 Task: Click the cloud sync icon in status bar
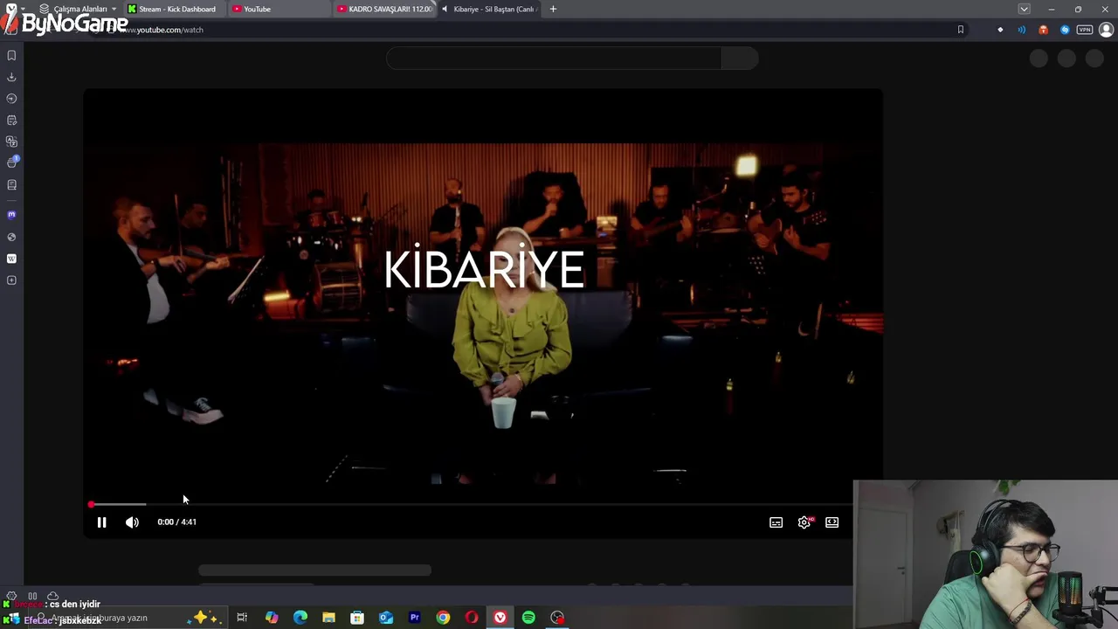pyautogui.click(x=53, y=597)
